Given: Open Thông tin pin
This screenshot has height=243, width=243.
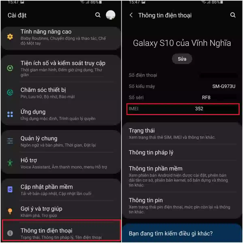Looking at the screenshot, I should pos(182,206).
